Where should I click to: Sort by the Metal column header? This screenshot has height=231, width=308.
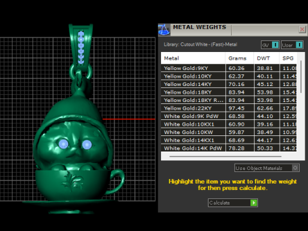193,58
